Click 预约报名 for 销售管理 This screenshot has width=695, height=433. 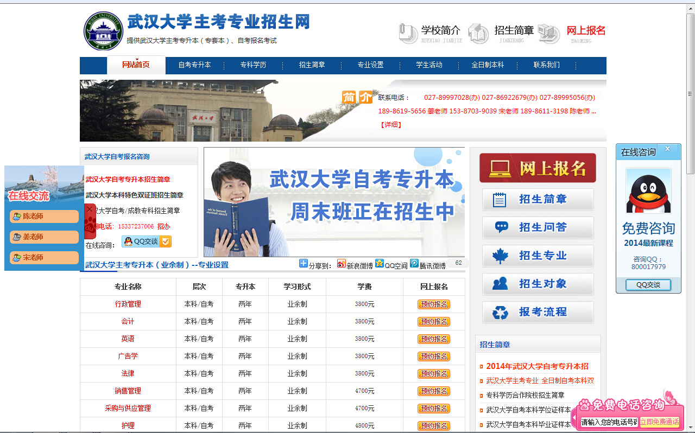(x=434, y=391)
